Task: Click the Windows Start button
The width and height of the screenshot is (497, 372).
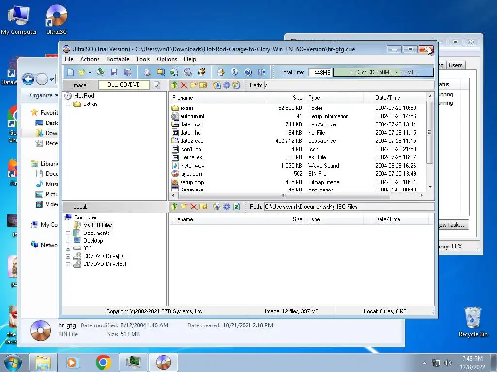Action: point(13,363)
